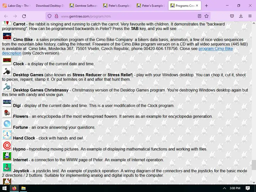This screenshot has height=192, width=256.
Task: Open File Explorer from taskbar
Action: (x=23, y=188)
